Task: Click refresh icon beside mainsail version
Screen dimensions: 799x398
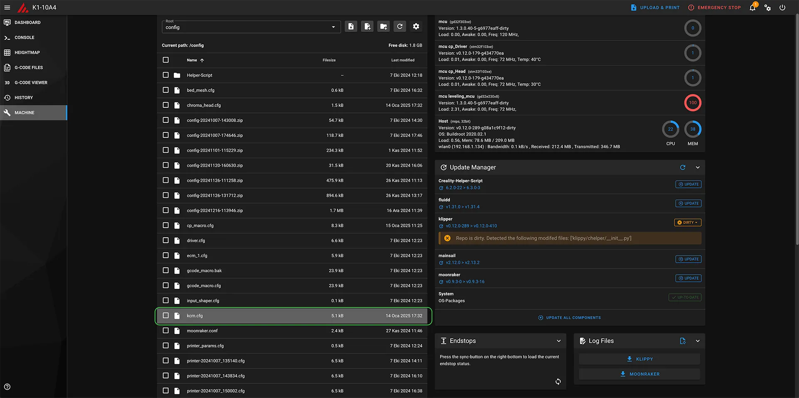Action: tap(441, 263)
